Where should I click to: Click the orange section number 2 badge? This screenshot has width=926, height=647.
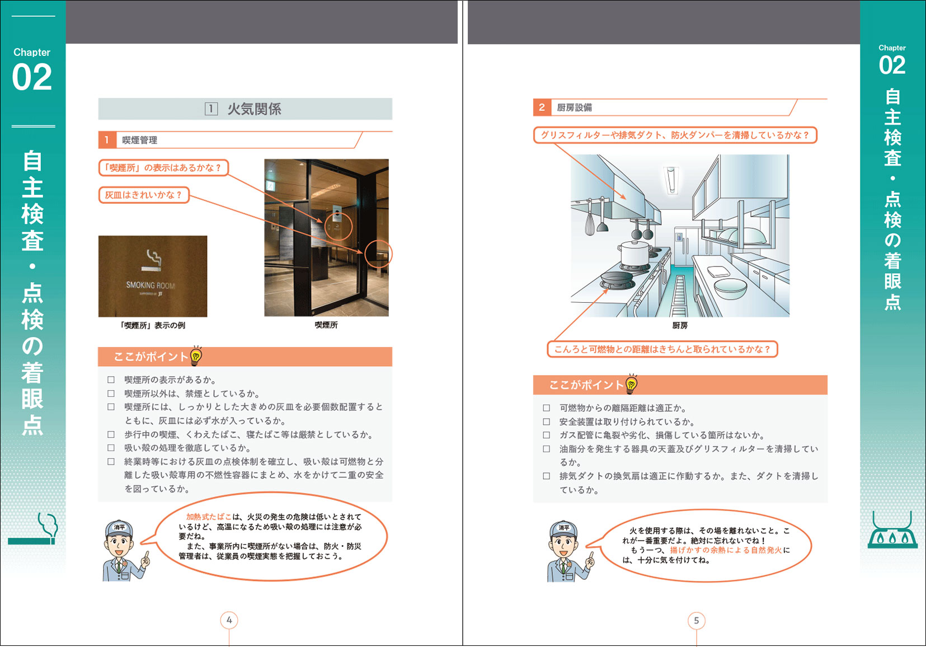click(x=542, y=107)
